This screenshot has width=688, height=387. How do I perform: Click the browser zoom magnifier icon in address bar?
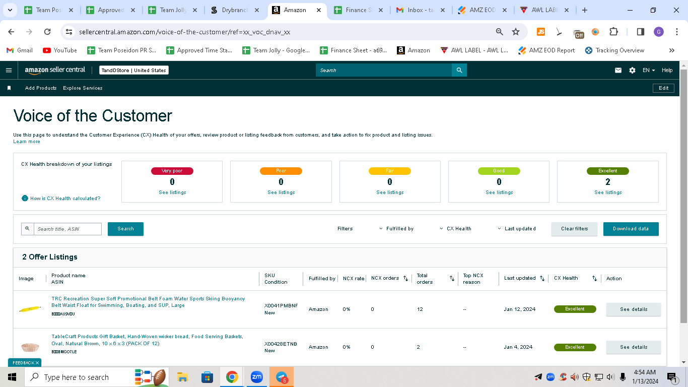point(499,32)
